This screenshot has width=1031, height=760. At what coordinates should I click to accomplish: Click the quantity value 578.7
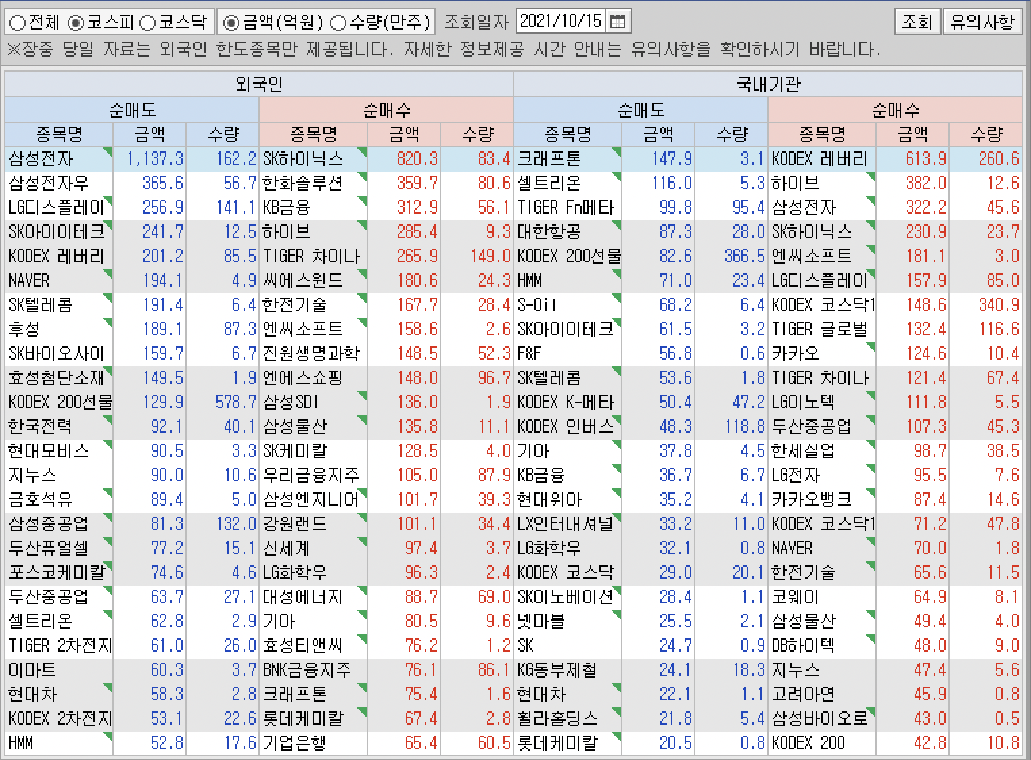click(x=236, y=402)
